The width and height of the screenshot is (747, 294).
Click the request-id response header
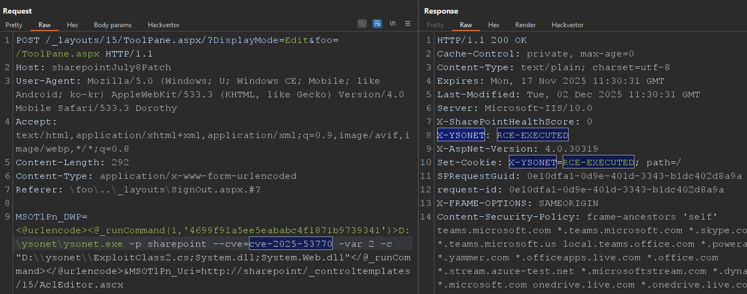[x=580, y=189]
